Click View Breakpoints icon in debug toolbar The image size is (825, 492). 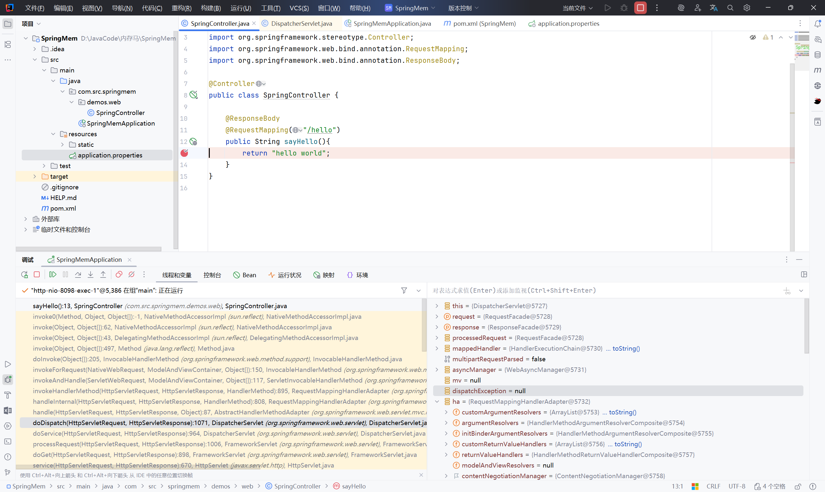(x=119, y=275)
